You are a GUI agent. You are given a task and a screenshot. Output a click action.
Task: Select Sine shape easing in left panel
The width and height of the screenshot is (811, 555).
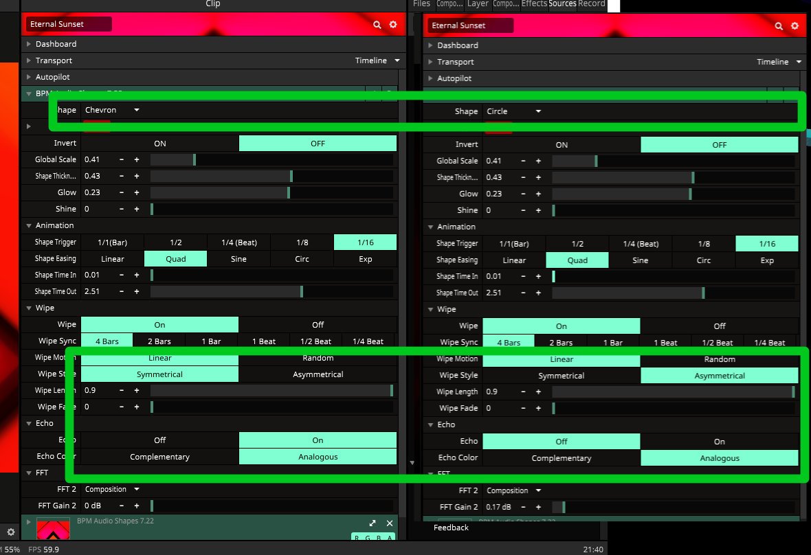pos(238,259)
